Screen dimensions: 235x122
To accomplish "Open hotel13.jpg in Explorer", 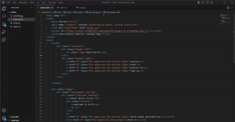I will pos(18,16).
